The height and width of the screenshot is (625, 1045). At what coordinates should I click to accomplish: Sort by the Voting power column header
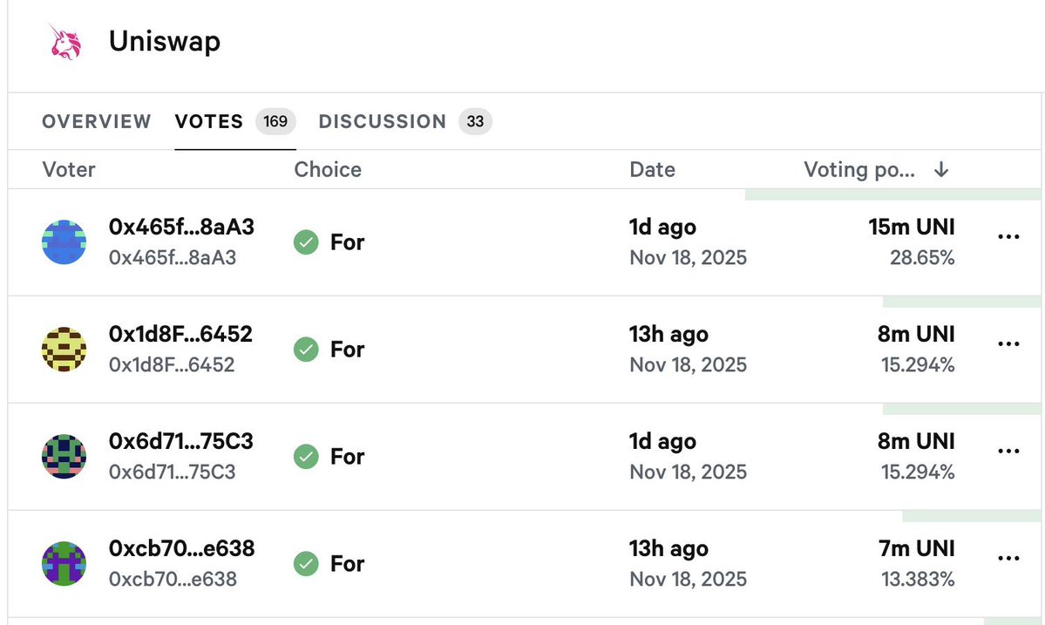pyautogui.click(x=859, y=170)
